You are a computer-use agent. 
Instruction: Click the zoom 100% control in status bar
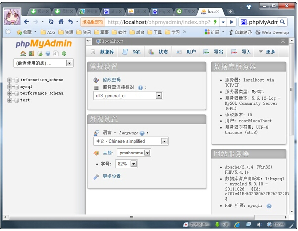[x=276, y=225]
